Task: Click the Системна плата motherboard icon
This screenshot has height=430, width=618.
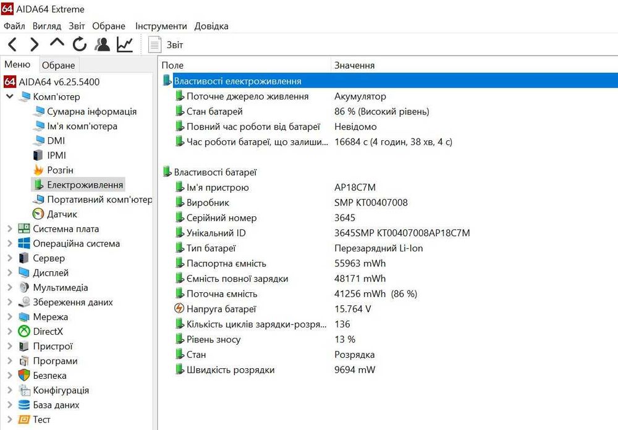Action: coord(24,229)
